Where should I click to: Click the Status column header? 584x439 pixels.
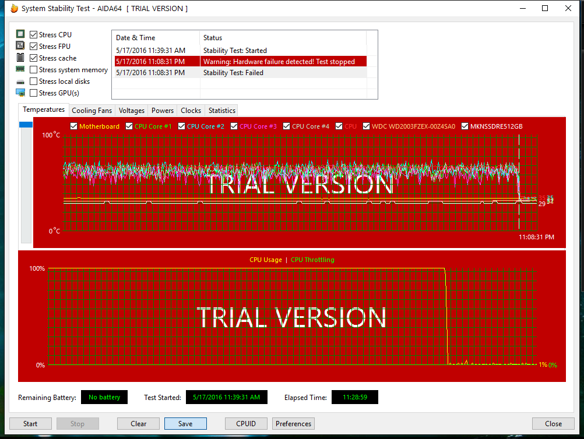click(283, 38)
